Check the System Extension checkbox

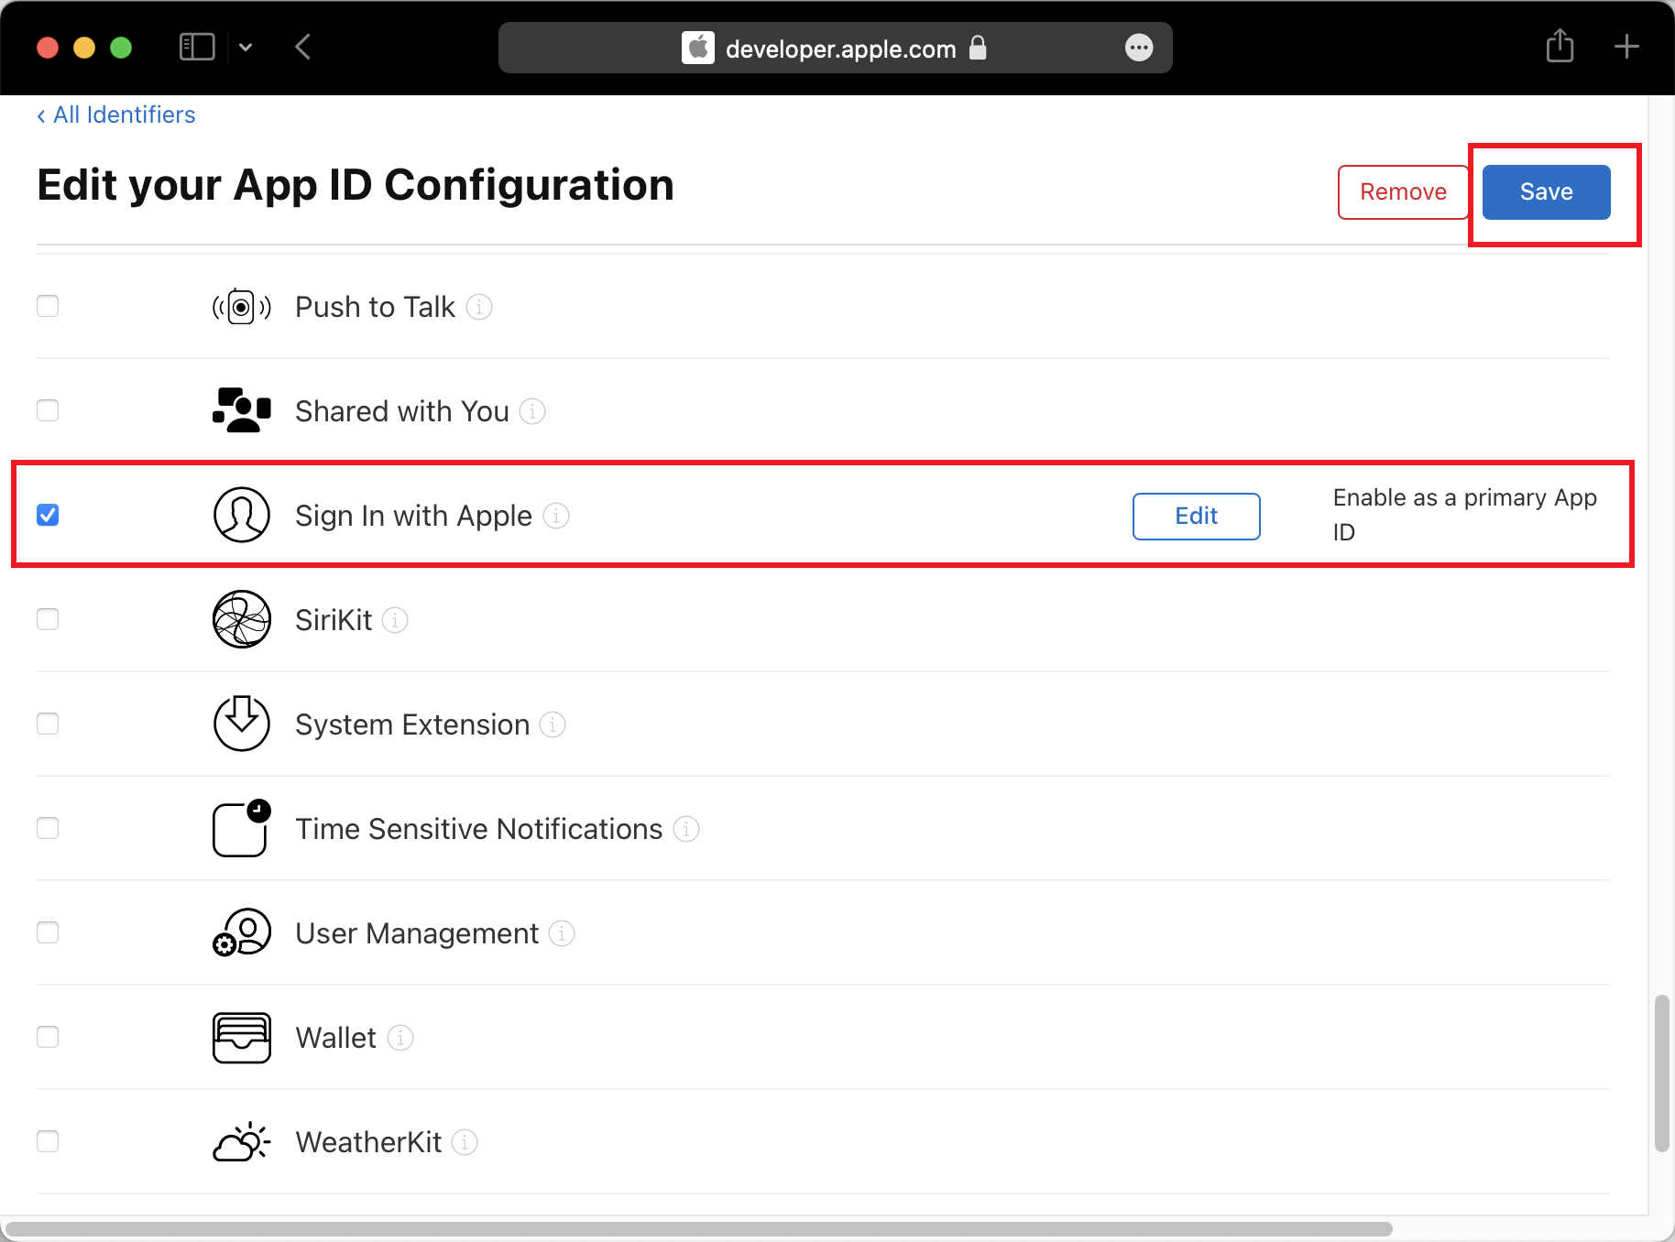(x=48, y=724)
